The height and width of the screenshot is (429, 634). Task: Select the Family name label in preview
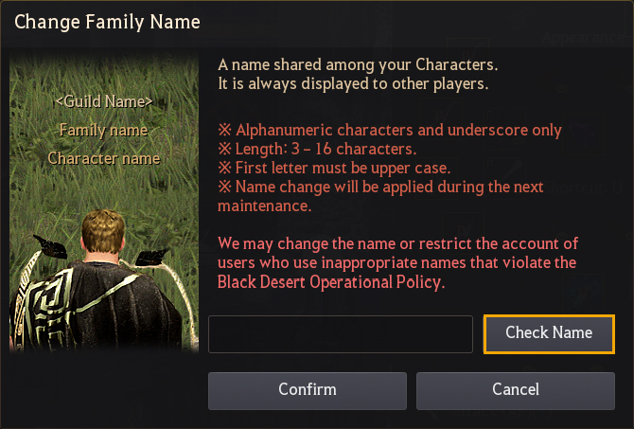point(104,131)
